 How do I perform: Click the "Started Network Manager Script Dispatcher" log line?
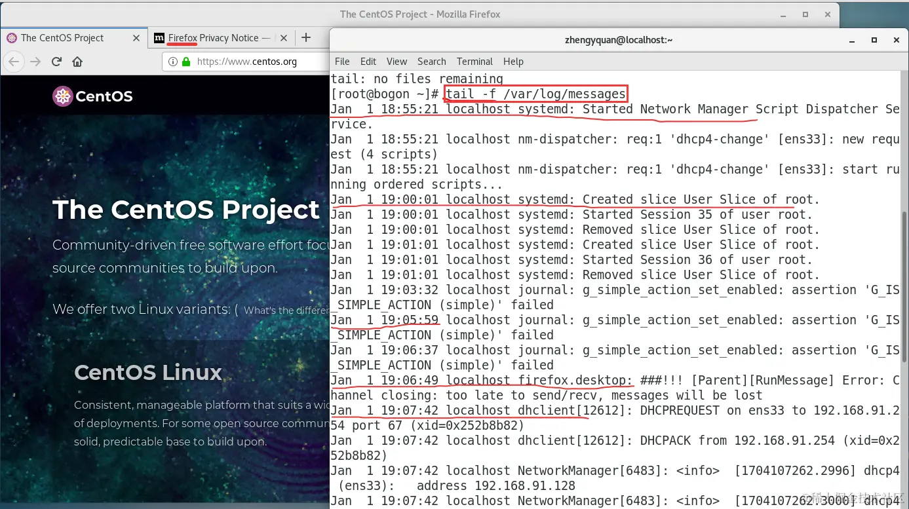[x=615, y=117]
